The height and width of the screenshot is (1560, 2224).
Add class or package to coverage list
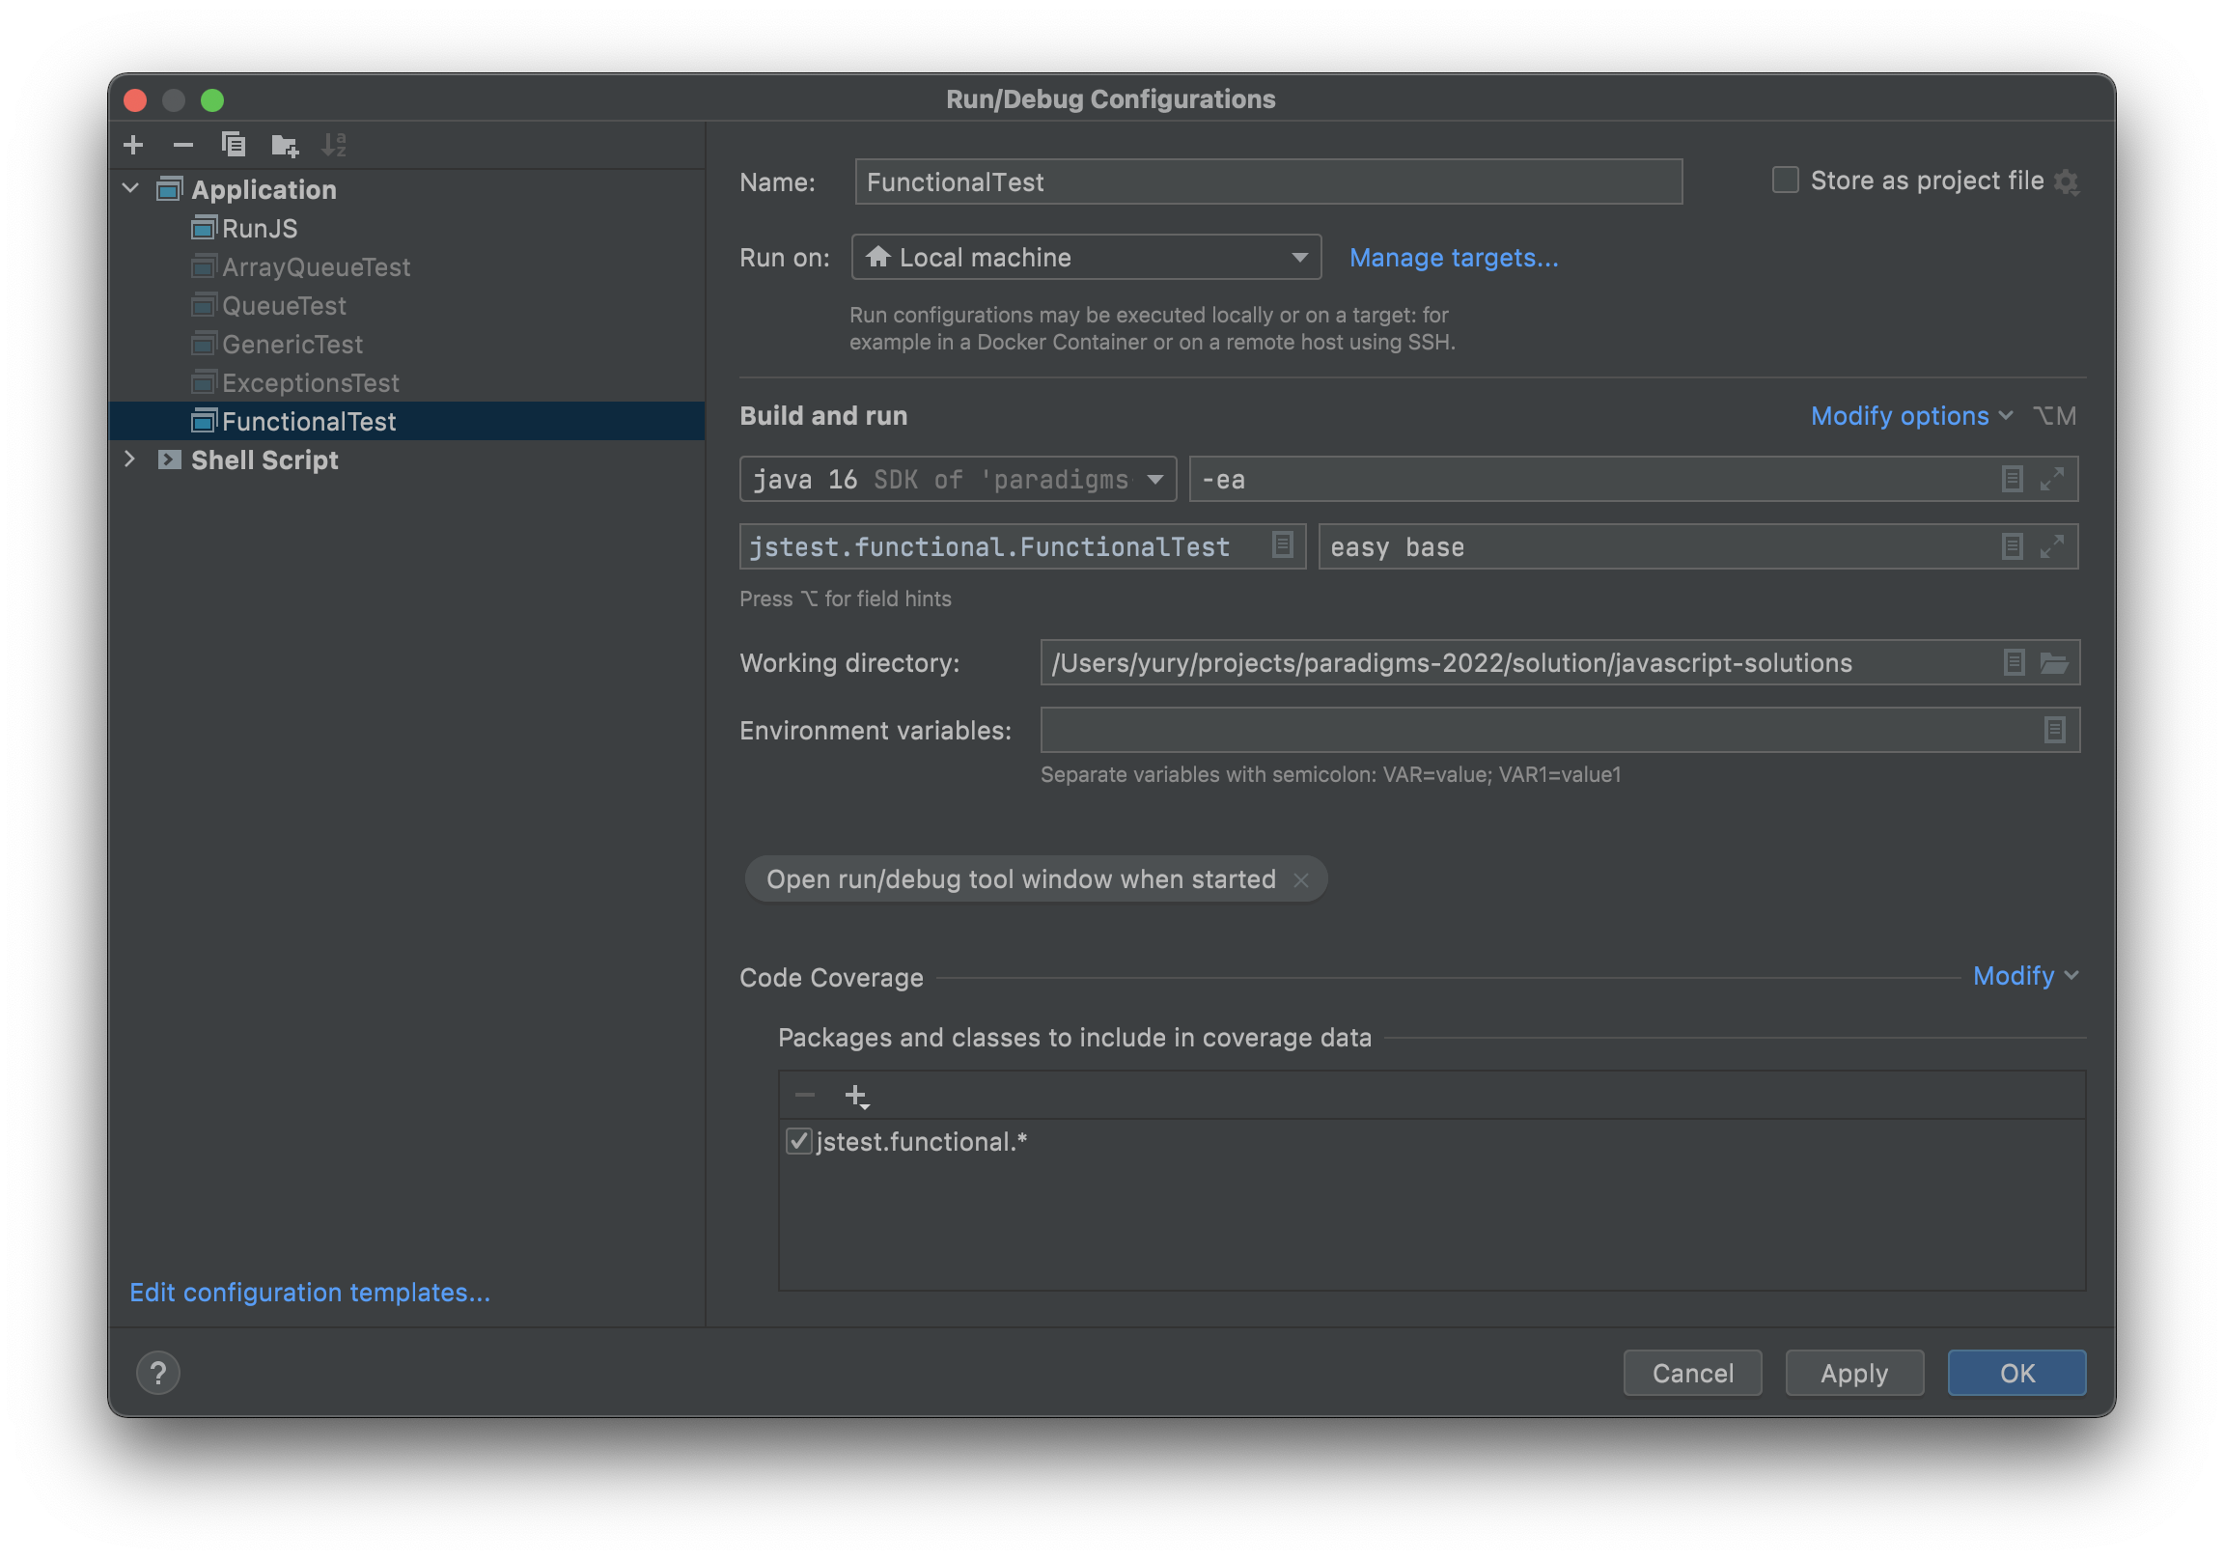click(x=857, y=1097)
